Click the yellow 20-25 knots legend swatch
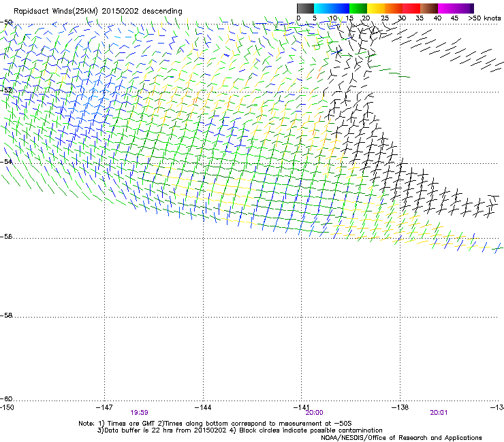The image size is (504, 442). pyautogui.click(x=376, y=8)
